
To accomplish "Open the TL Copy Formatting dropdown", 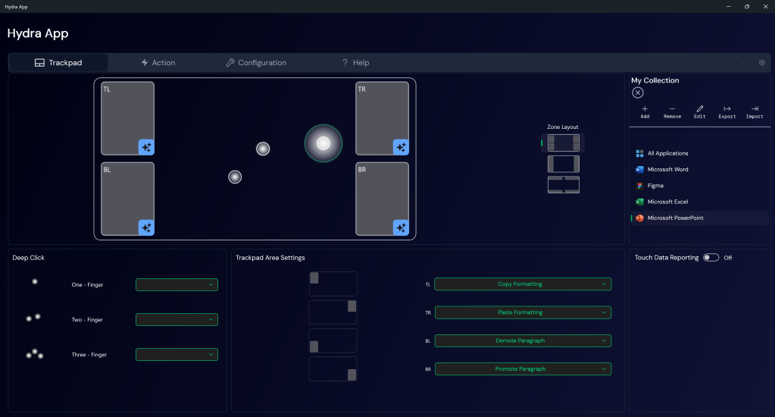I will 523,284.
